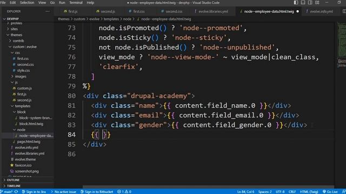
Task: Open the Selection menu
Action: coord(27,3)
